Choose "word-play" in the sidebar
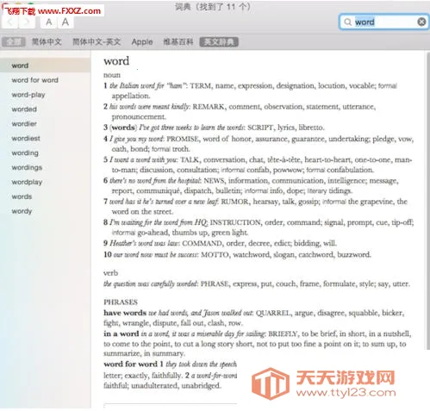The width and height of the screenshot is (430, 411). [46, 95]
